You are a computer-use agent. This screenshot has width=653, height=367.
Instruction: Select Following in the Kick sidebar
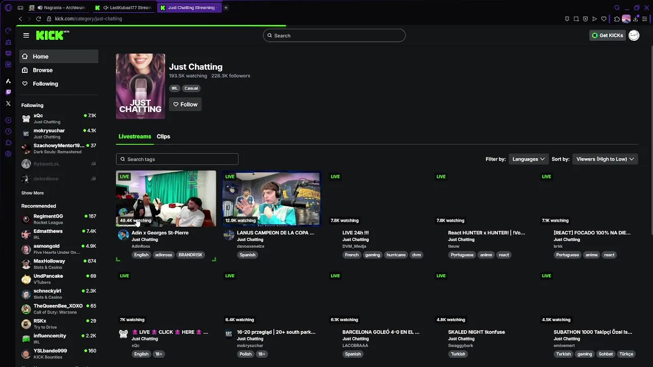pyautogui.click(x=59, y=84)
